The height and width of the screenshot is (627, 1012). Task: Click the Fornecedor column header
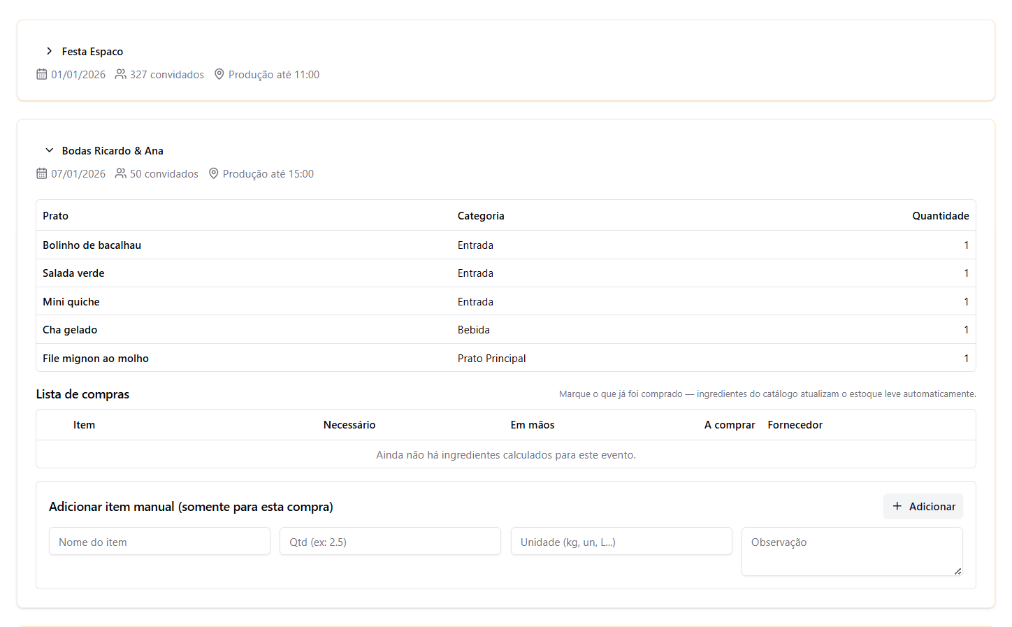pyautogui.click(x=795, y=425)
